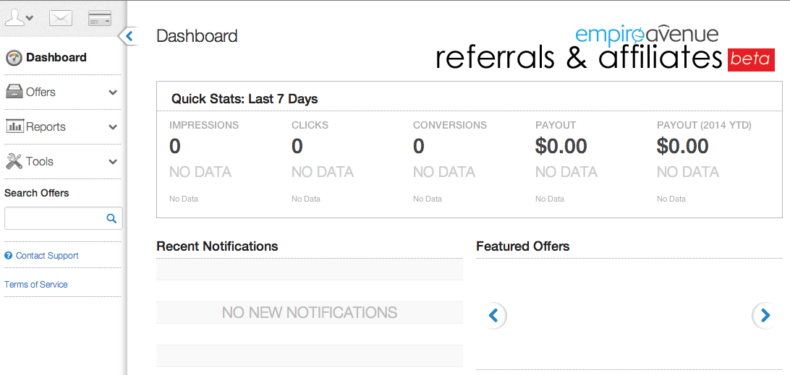
Task: Open the Contact Support link
Action: (x=47, y=256)
